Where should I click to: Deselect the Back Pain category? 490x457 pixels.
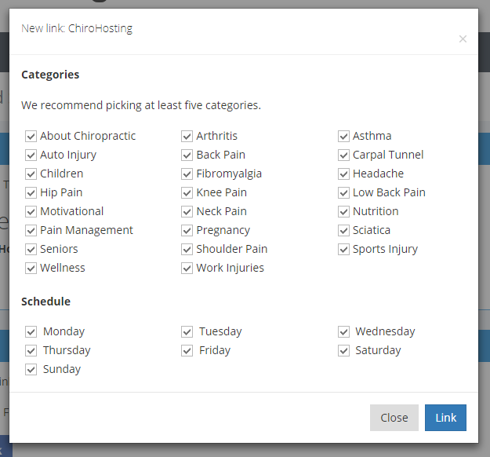click(187, 155)
